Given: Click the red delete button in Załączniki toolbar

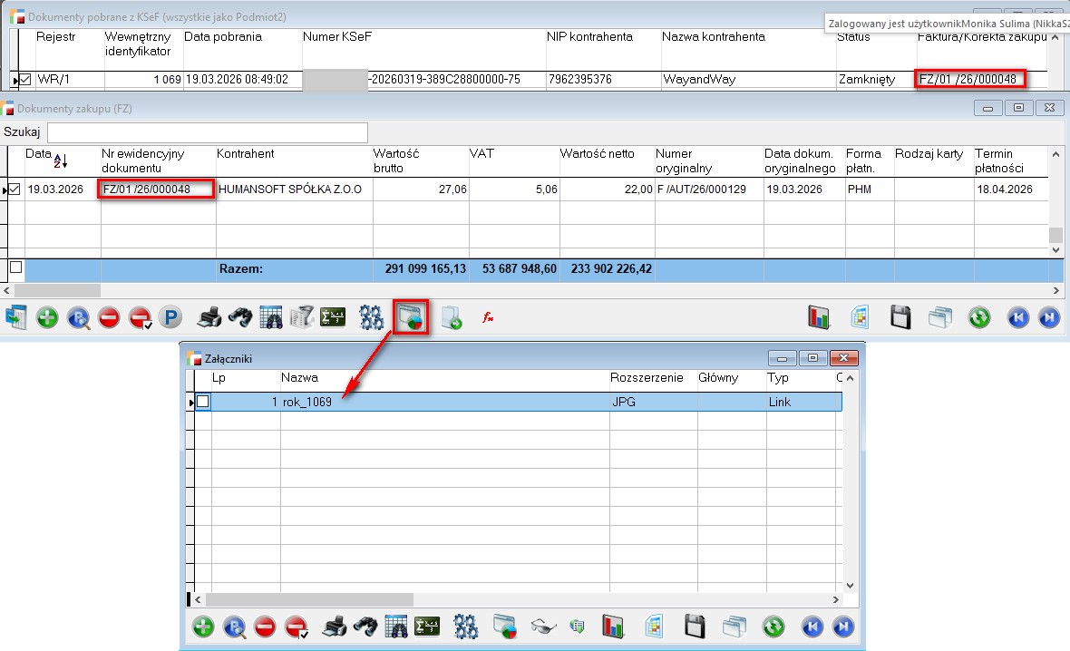Looking at the screenshot, I should pyautogui.click(x=265, y=627).
